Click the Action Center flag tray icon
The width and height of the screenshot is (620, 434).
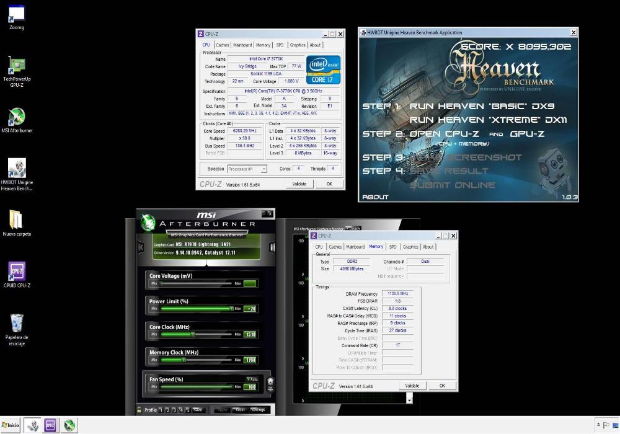[606, 425]
